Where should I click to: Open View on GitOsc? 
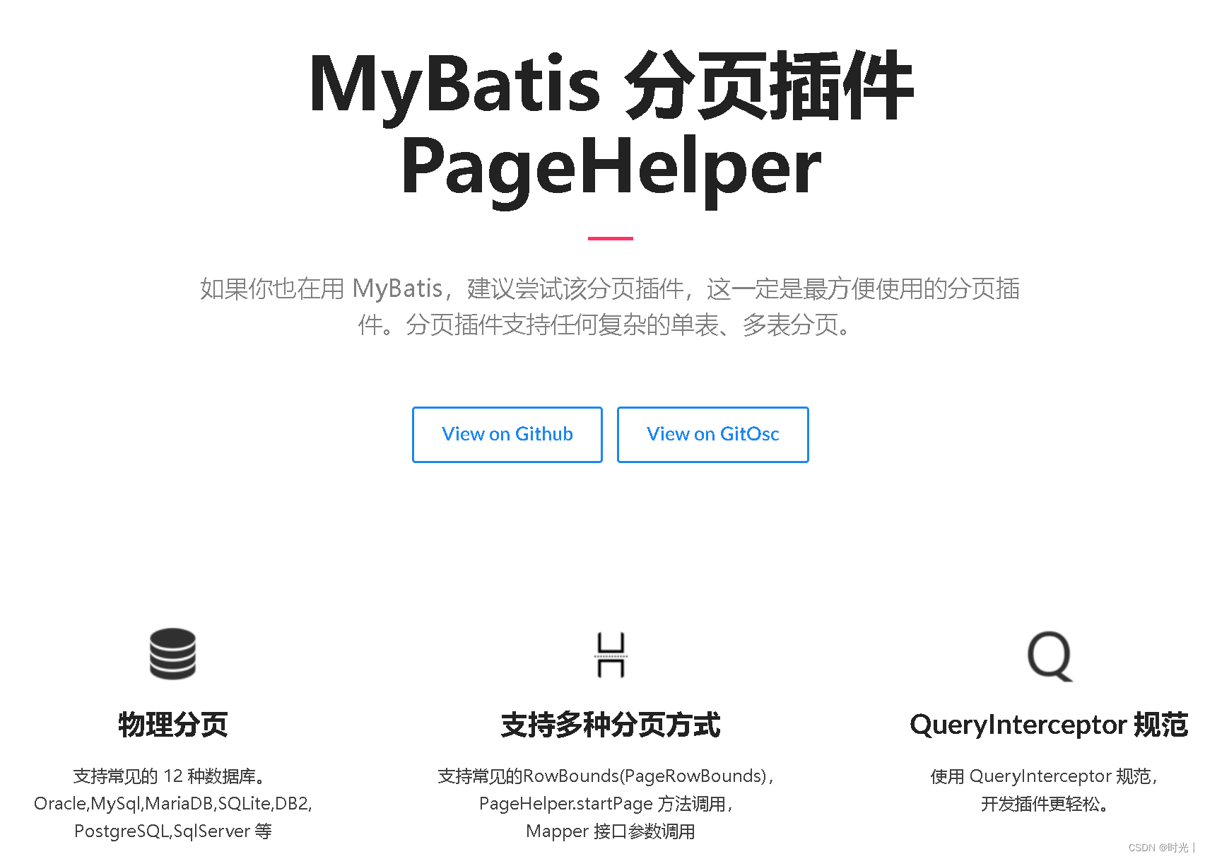[712, 434]
